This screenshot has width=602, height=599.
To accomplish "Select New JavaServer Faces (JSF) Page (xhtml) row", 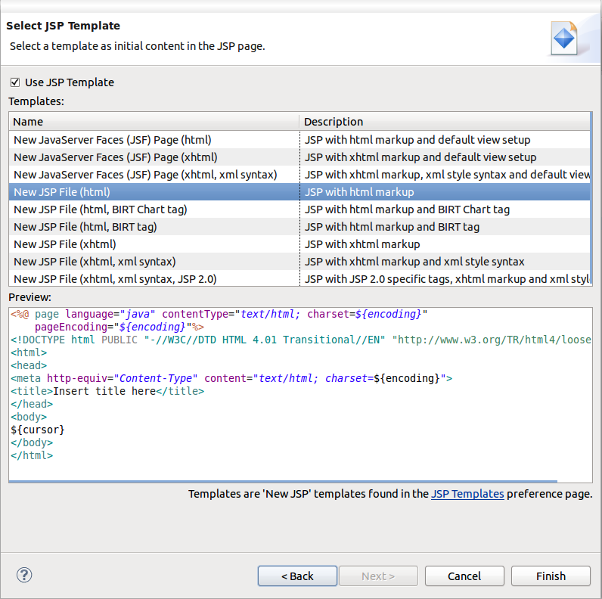I will [299, 157].
